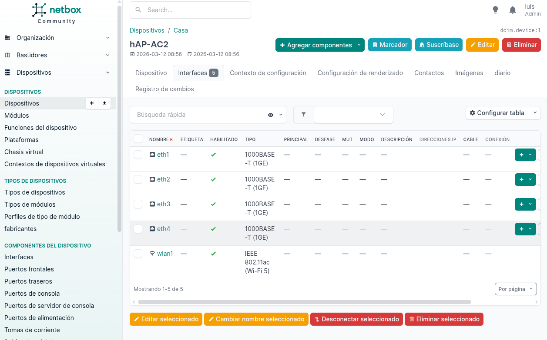Click the NetBox Community logo
This screenshot has height=340, width=547.
57,13
